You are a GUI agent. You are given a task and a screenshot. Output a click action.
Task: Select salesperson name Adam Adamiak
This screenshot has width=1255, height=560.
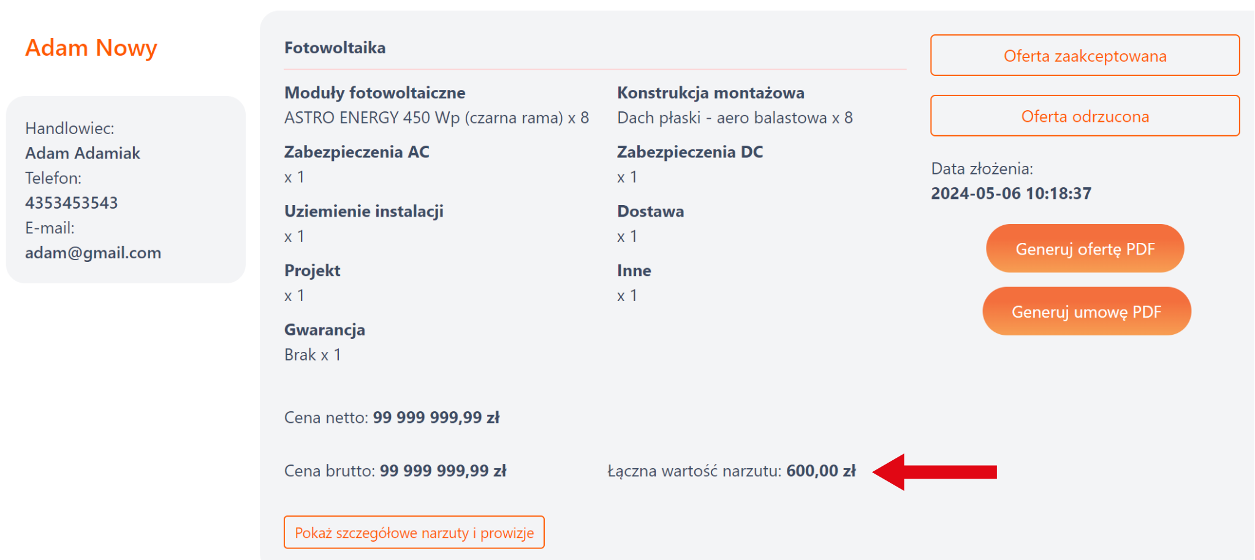pos(83,153)
